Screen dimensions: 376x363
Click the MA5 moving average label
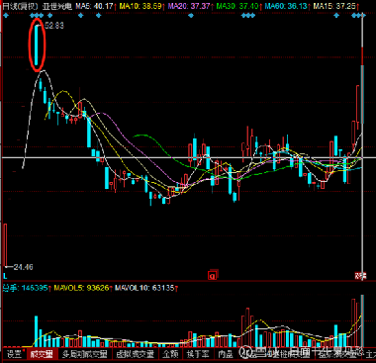[x=94, y=6]
